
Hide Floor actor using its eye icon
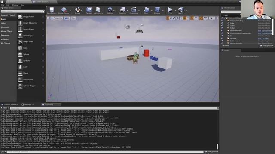point(222,36)
